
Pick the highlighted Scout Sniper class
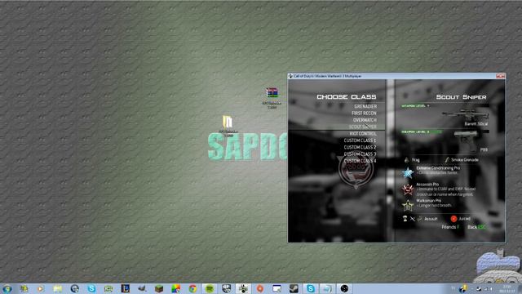tap(362, 127)
